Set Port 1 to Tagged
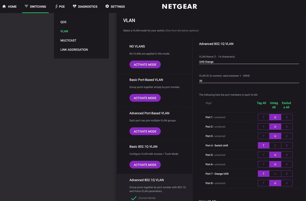Image resolution: width=306 pixels, height=201 pixels. [x=263, y=117]
